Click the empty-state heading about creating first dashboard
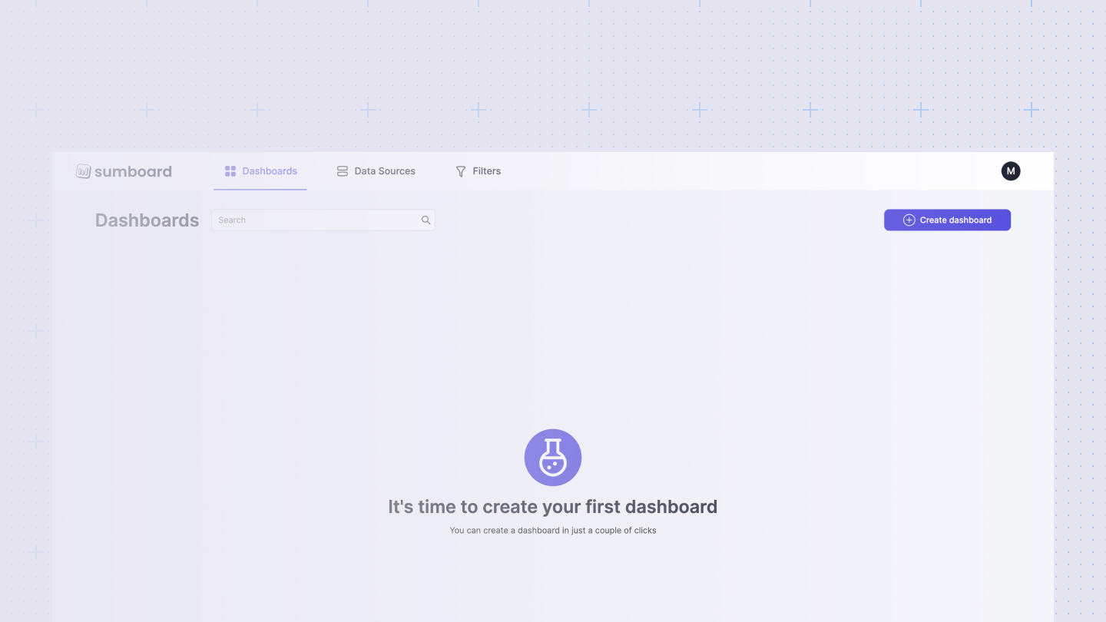This screenshot has height=622, width=1106. (x=553, y=506)
